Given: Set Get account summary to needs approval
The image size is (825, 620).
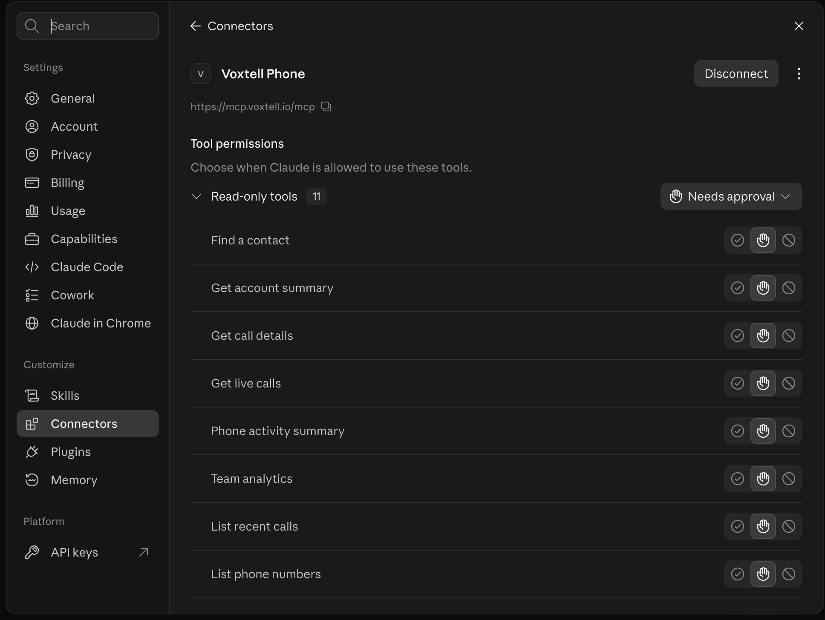Looking at the screenshot, I should pyautogui.click(x=763, y=288).
